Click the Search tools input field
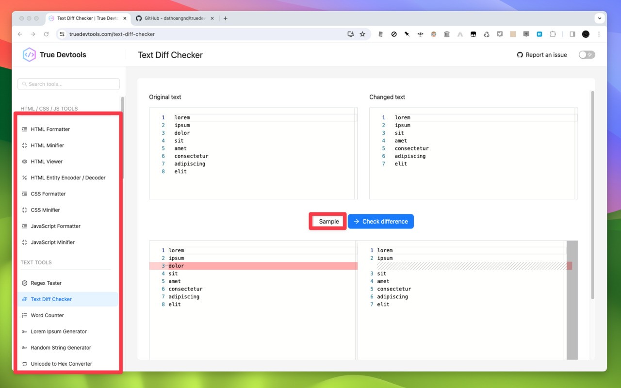The width and height of the screenshot is (621, 388). click(x=68, y=84)
